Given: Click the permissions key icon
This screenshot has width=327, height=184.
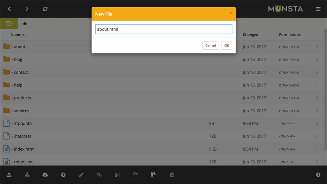Looking at the screenshot, I should [x=99, y=175].
